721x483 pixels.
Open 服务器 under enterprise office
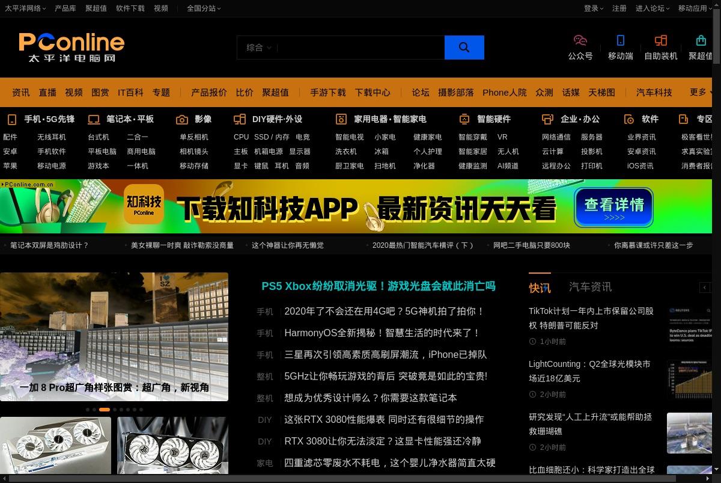(592, 137)
